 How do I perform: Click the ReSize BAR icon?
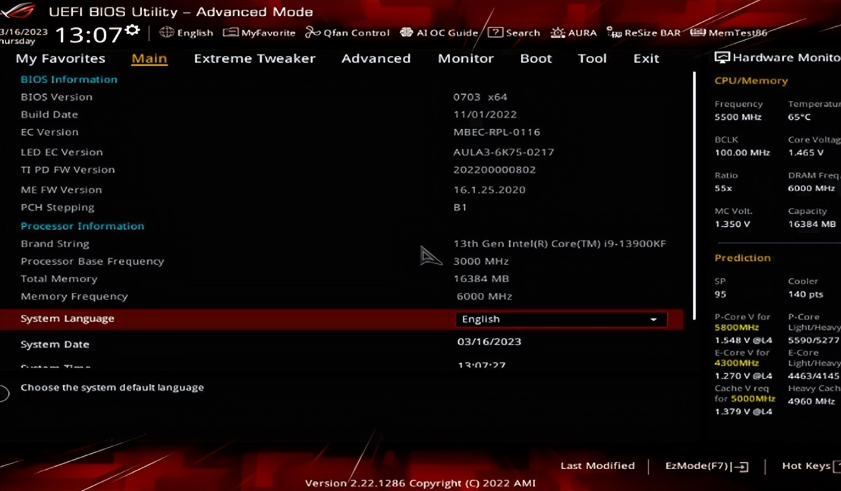point(614,32)
